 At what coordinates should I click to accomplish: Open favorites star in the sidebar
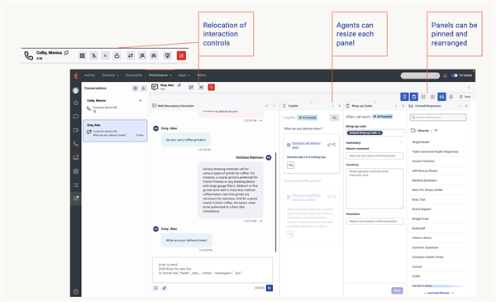tap(75, 103)
